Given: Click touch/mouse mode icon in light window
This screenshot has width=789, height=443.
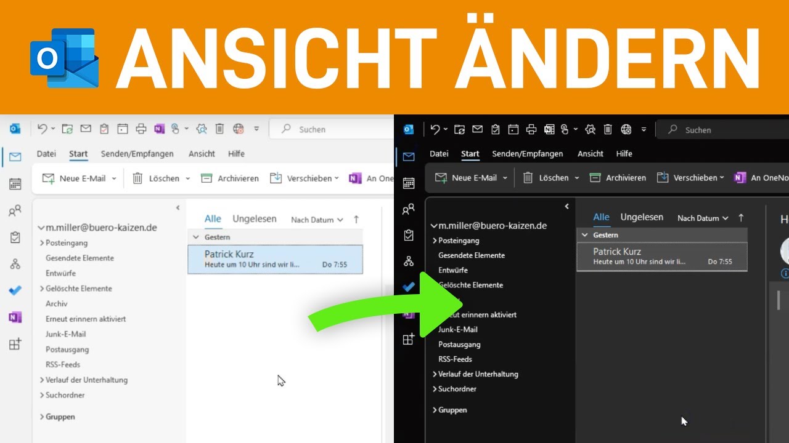Looking at the screenshot, I should tap(176, 129).
